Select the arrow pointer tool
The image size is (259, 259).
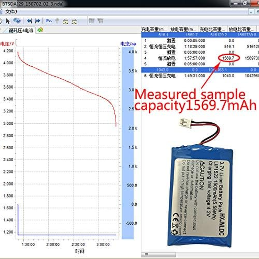click(x=8, y=21)
